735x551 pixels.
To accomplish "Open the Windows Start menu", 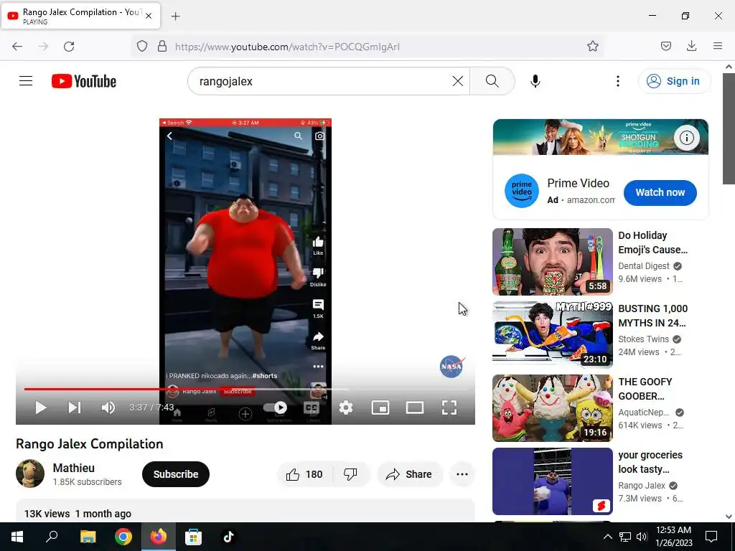I will (x=17, y=537).
